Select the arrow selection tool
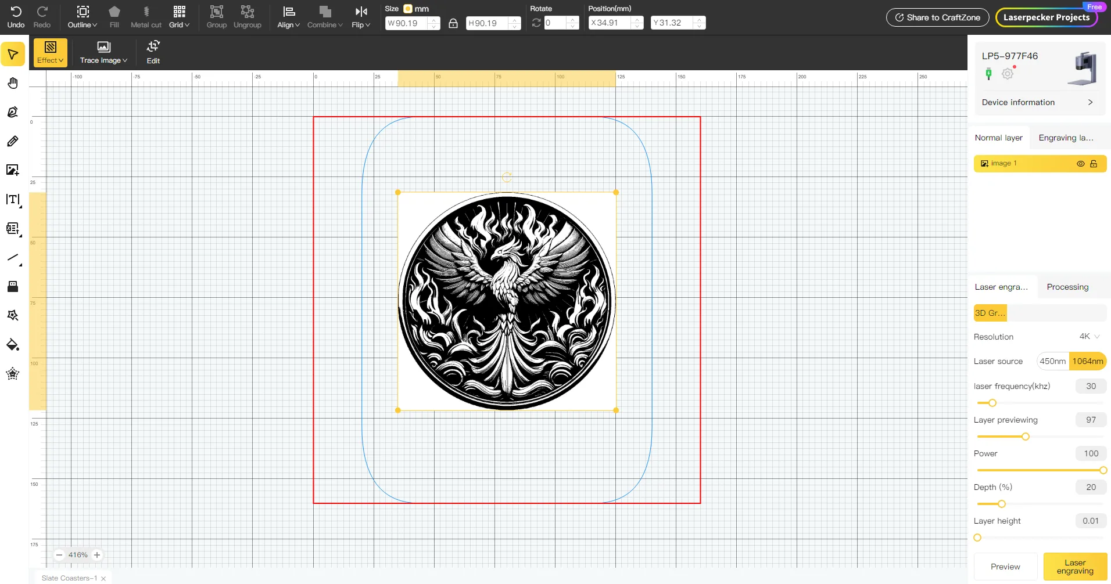This screenshot has height=584, width=1111. click(13, 55)
